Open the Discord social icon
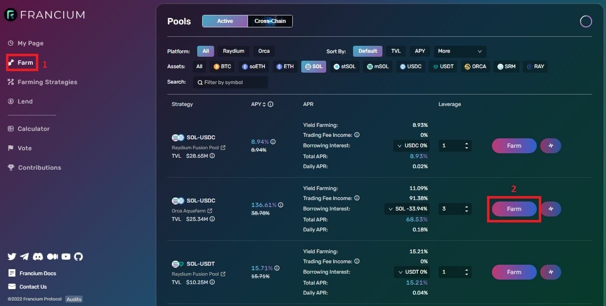Image resolution: width=606 pixels, height=306 pixels. 38,257
